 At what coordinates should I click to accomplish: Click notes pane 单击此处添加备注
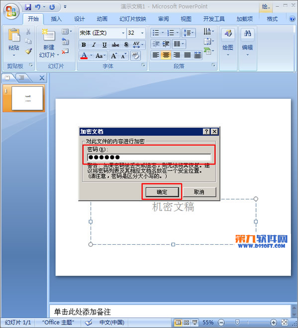(82, 312)
